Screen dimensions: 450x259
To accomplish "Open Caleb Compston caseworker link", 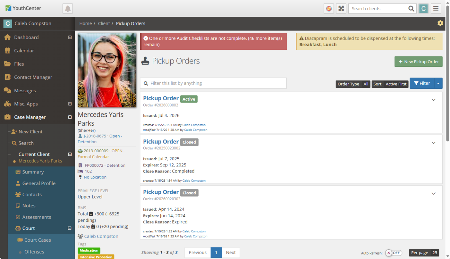I will coord(101,236).
